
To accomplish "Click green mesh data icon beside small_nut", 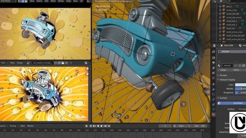I will (x=240, y=28).
